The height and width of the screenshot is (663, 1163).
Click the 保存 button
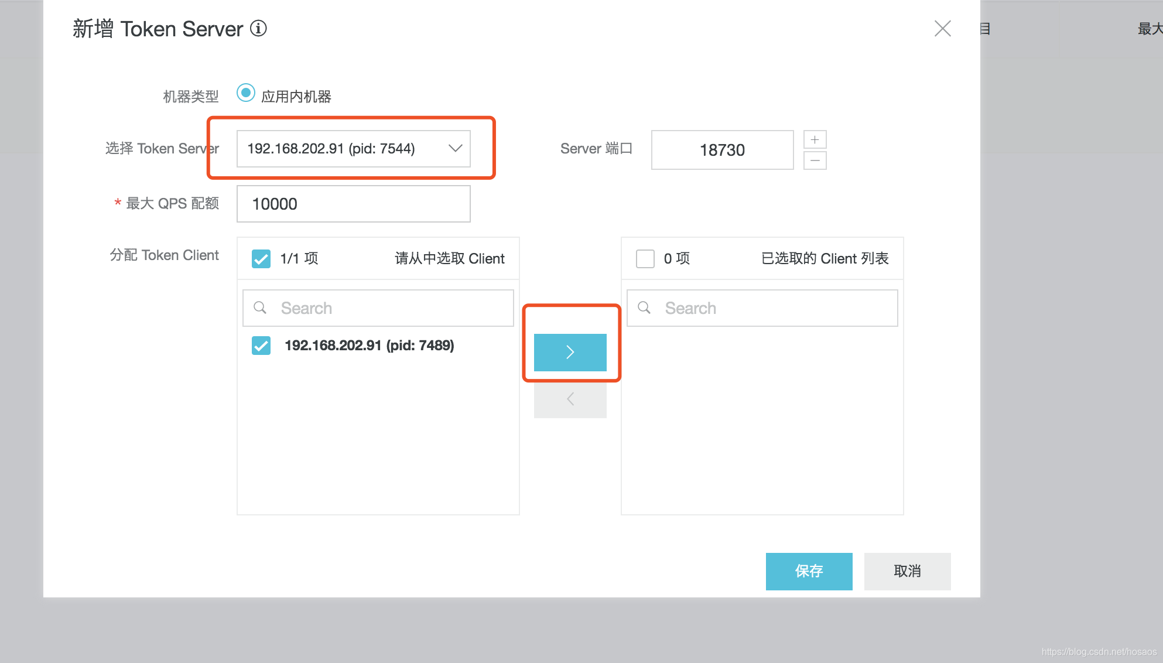(809, 571)
